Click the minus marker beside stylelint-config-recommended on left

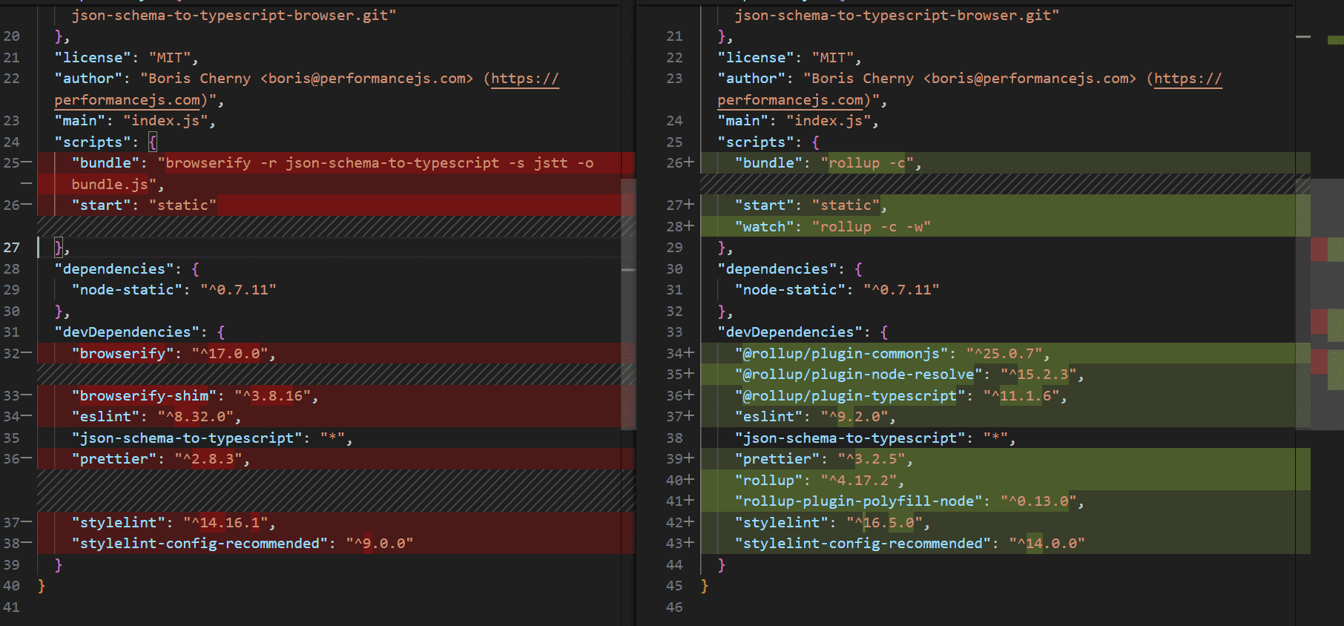coord(27,543)
